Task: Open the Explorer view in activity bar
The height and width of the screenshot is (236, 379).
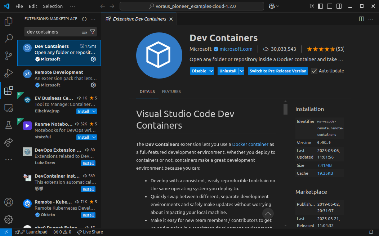Action: (8, 21)
